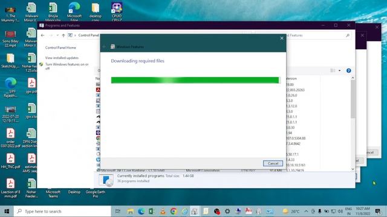The width and height of the screenshot is (387, 217).
Task: Select Sonu Bday 22.mp4 desktop icon
Action: point(10,39)
